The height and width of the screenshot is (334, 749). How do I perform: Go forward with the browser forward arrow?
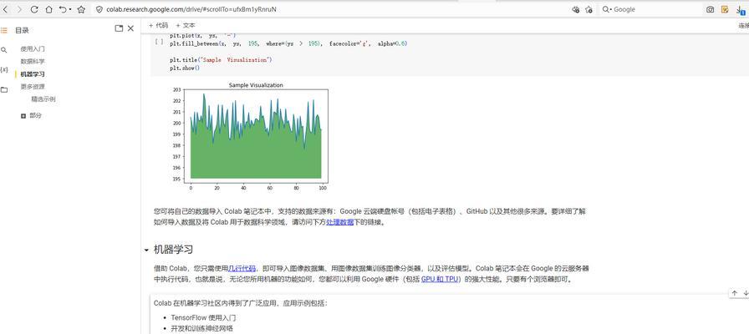pyautogui.click(x=19, y=9)
